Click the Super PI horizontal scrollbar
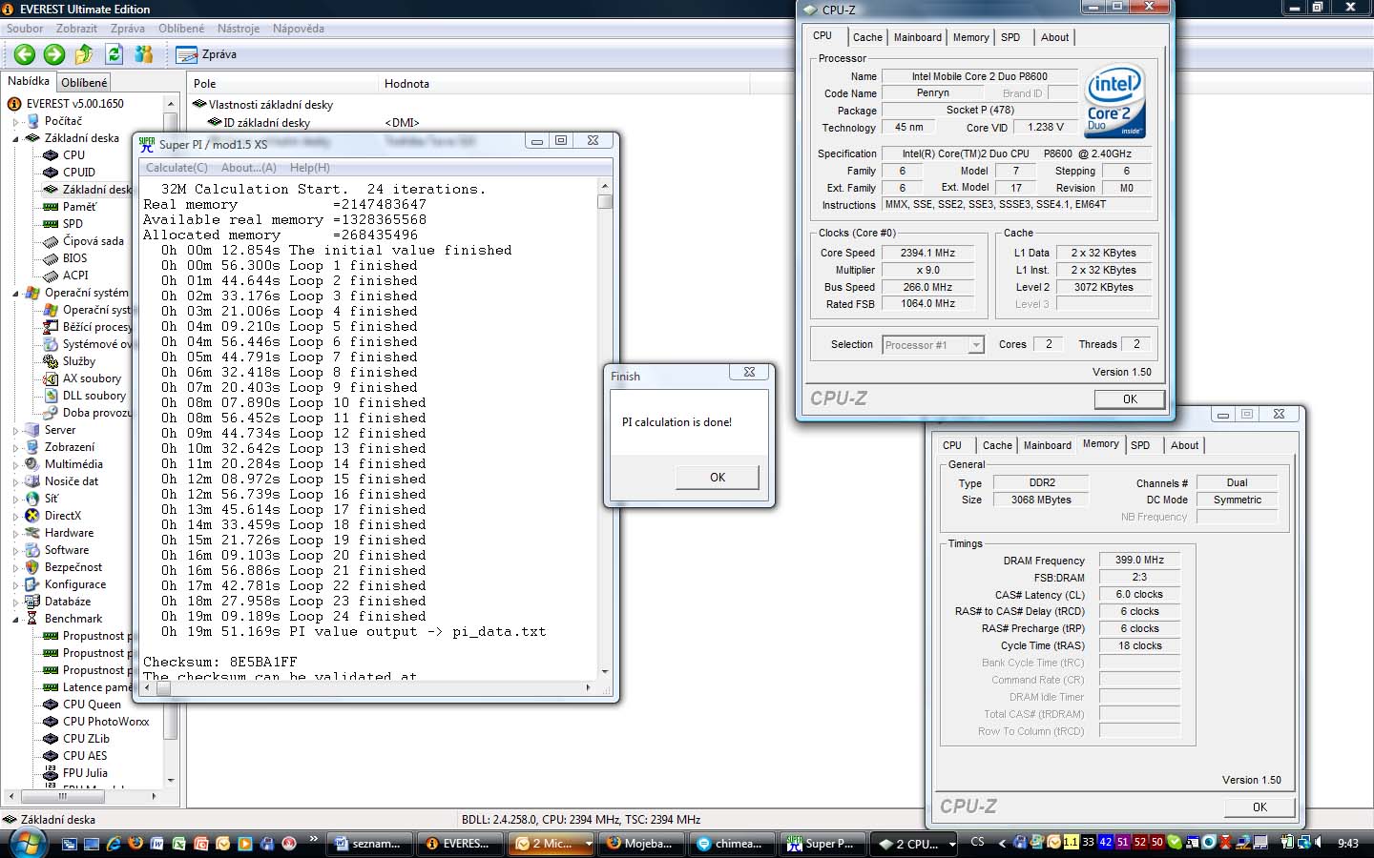 click(369, 687)
